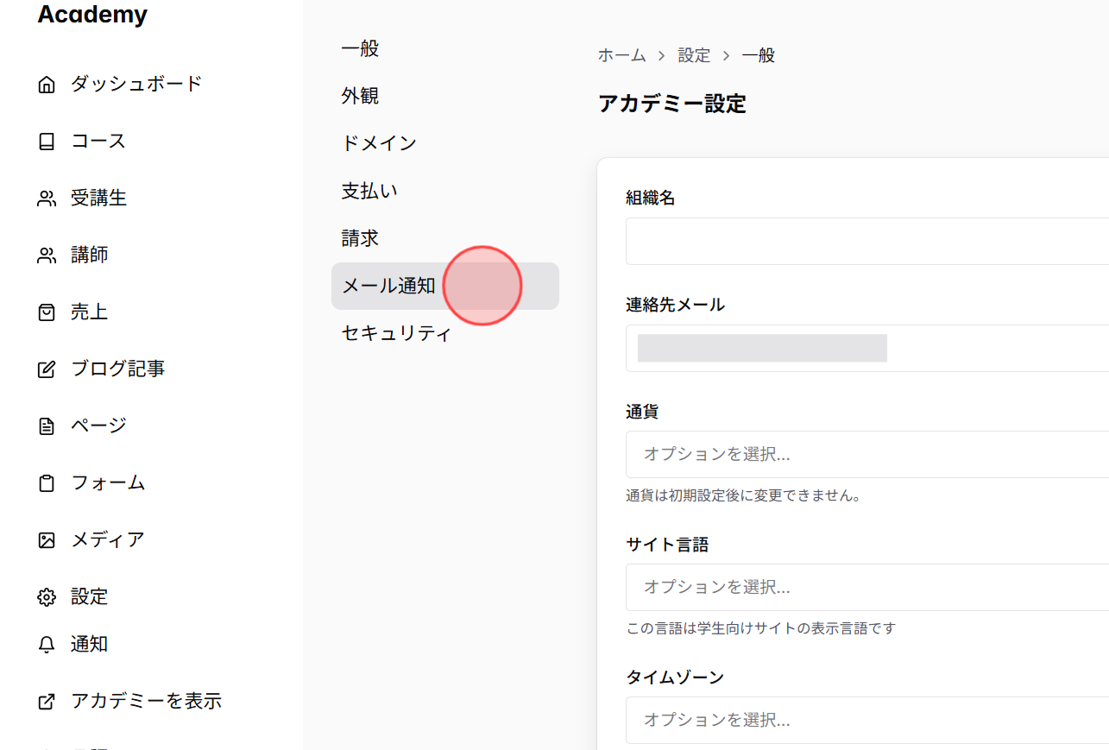
Task: Open the タイムゾーン timezone dropdown
Action: pos(820,720)
